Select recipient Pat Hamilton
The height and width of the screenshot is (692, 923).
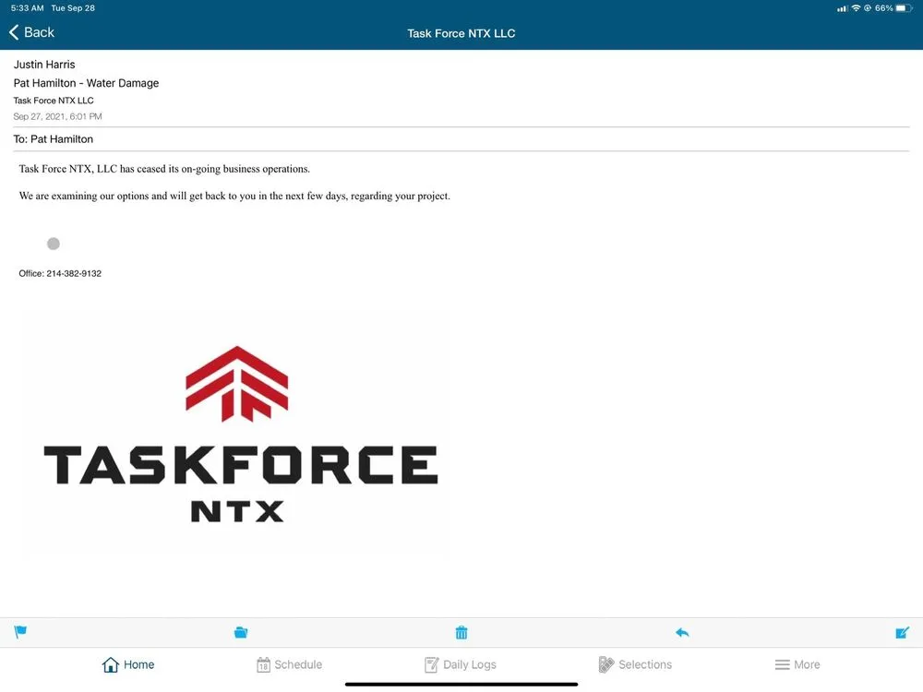(x=64, y=138)
